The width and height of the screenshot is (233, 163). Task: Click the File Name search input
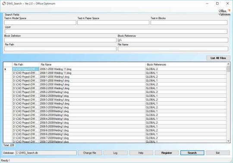(173, 49)
